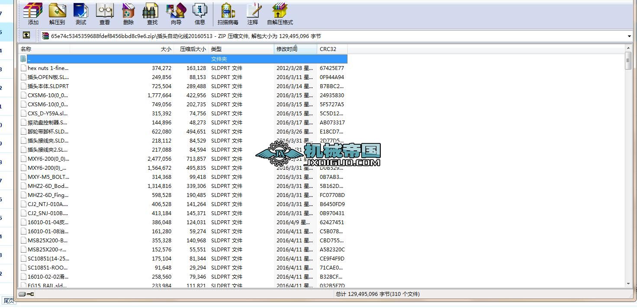The height and width of the screenshot is (308, 637).
Task: Run the 测试 (Test) archive tool
Action: click(81, 14)
